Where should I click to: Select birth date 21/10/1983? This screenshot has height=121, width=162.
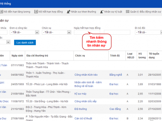tap(17, 109)
